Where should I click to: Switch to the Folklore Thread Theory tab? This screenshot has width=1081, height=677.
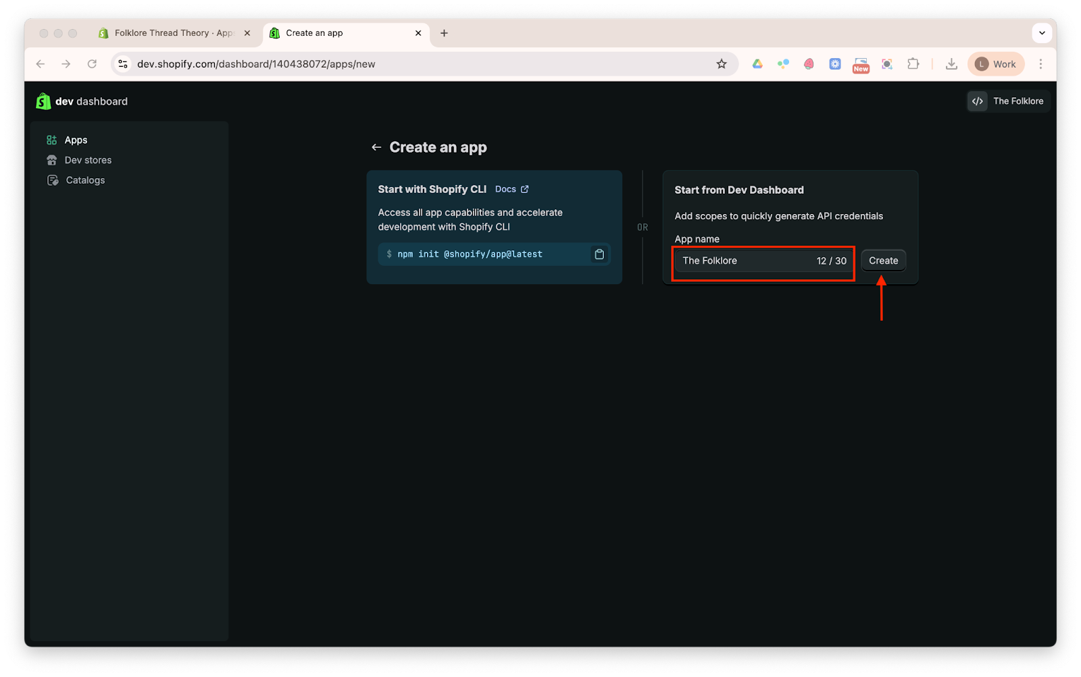pyautogui.click(x=172, y=33)
